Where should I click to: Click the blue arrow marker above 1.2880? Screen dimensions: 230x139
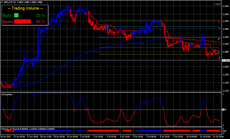tap(219, 49)
